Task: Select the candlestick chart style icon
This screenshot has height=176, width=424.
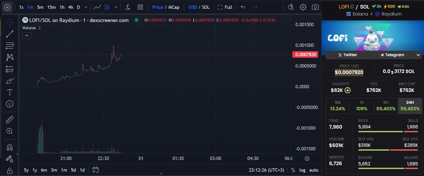Action: pos(107,7)
